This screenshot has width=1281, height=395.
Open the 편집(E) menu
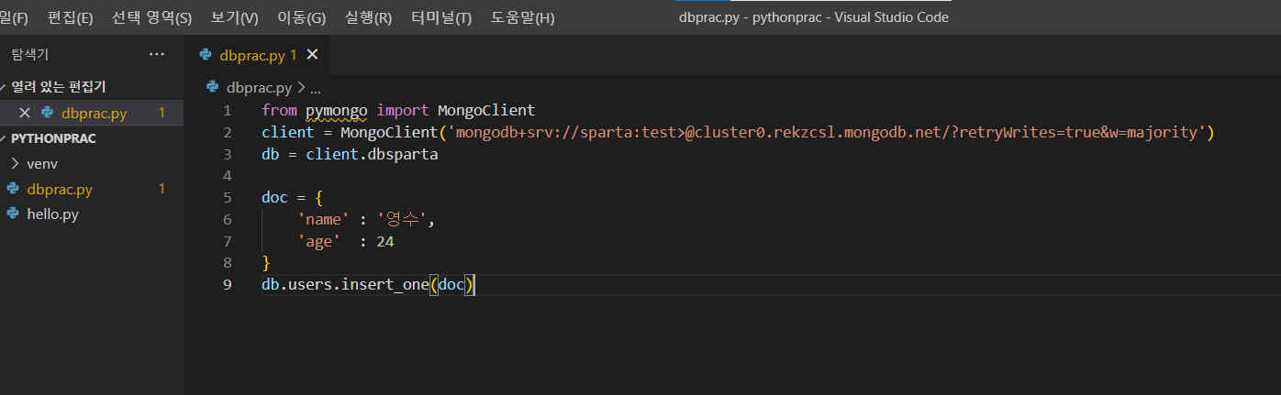pyautogui.click(x=70, y=17)
